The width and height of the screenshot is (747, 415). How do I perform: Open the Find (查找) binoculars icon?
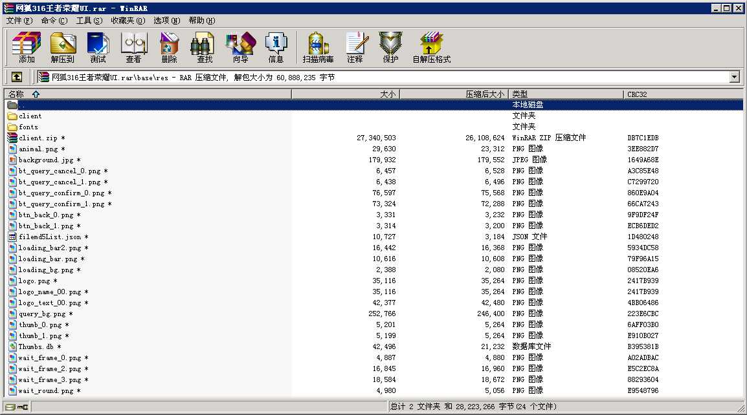tap(205, 48)
